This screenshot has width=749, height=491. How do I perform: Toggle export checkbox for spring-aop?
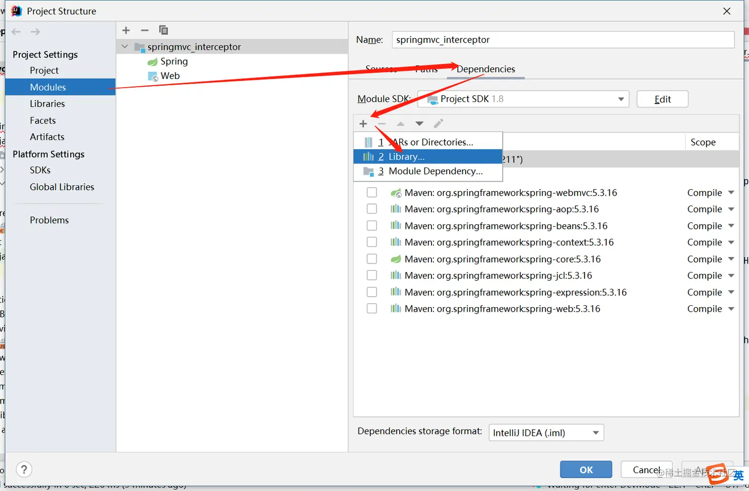372,209
